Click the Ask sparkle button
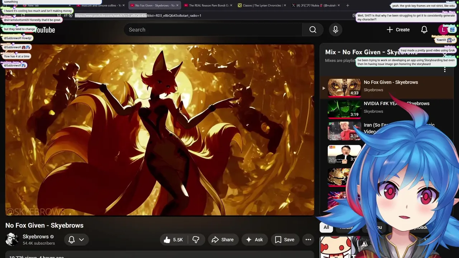459x258 pixels. click(x=254, y=240)
